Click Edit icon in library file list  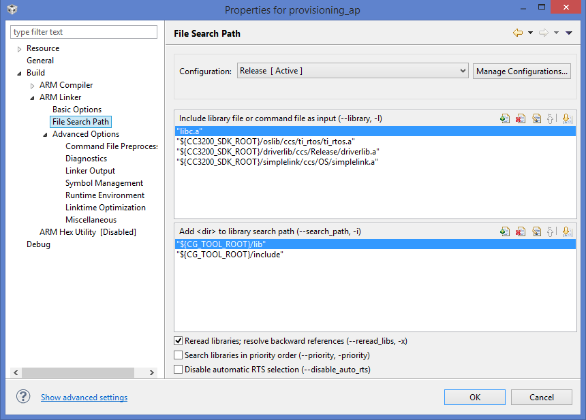536,118
